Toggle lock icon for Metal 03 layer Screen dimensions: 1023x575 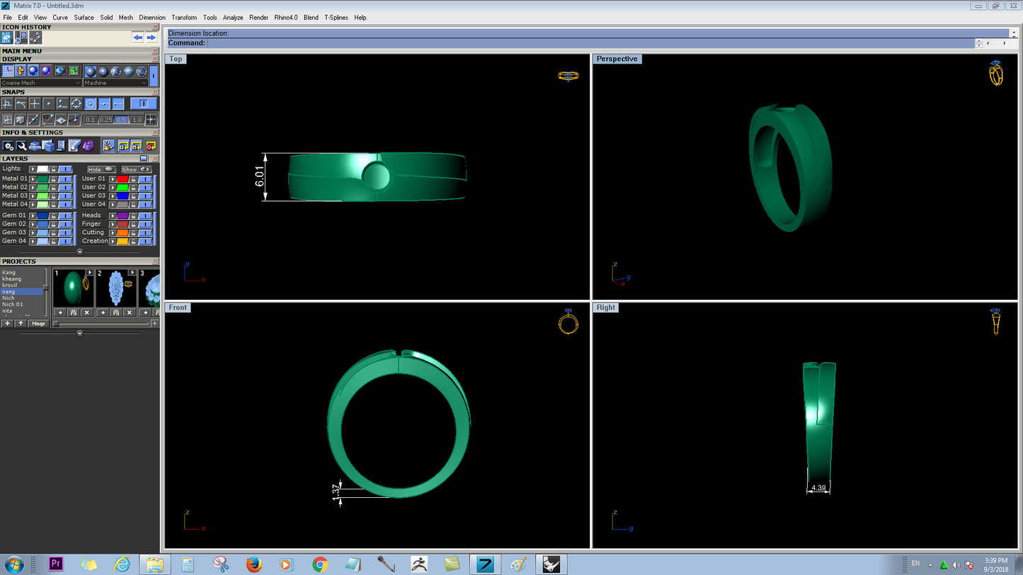click(53, 196)
